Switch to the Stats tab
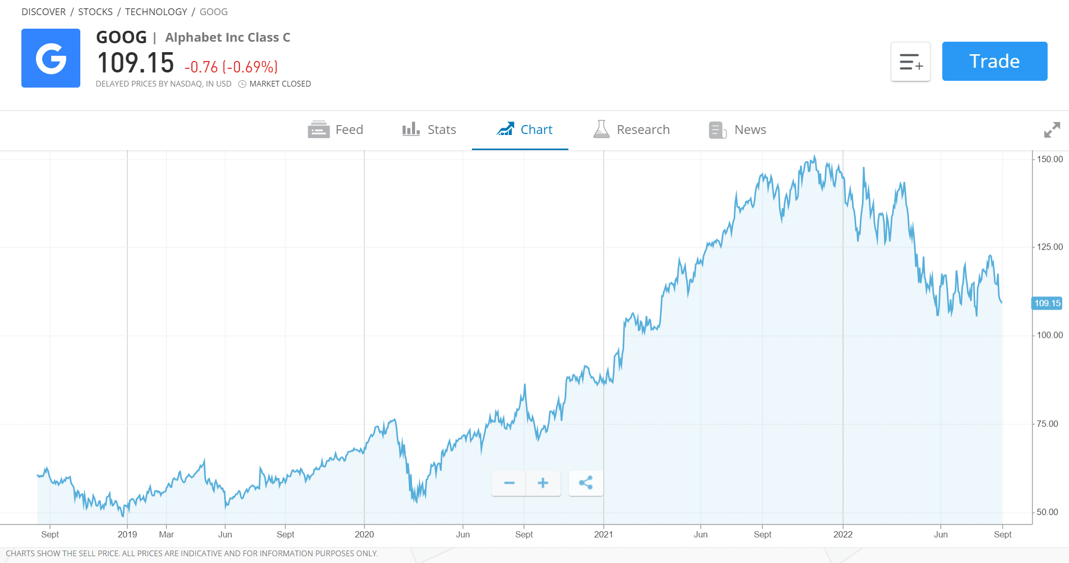The width and height of the screenshot is (1069, 563). coord(441,130)
